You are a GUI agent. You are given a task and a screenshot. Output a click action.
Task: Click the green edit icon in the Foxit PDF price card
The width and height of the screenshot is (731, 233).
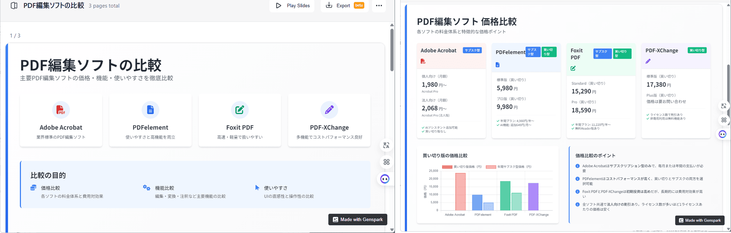click(573, 68)
